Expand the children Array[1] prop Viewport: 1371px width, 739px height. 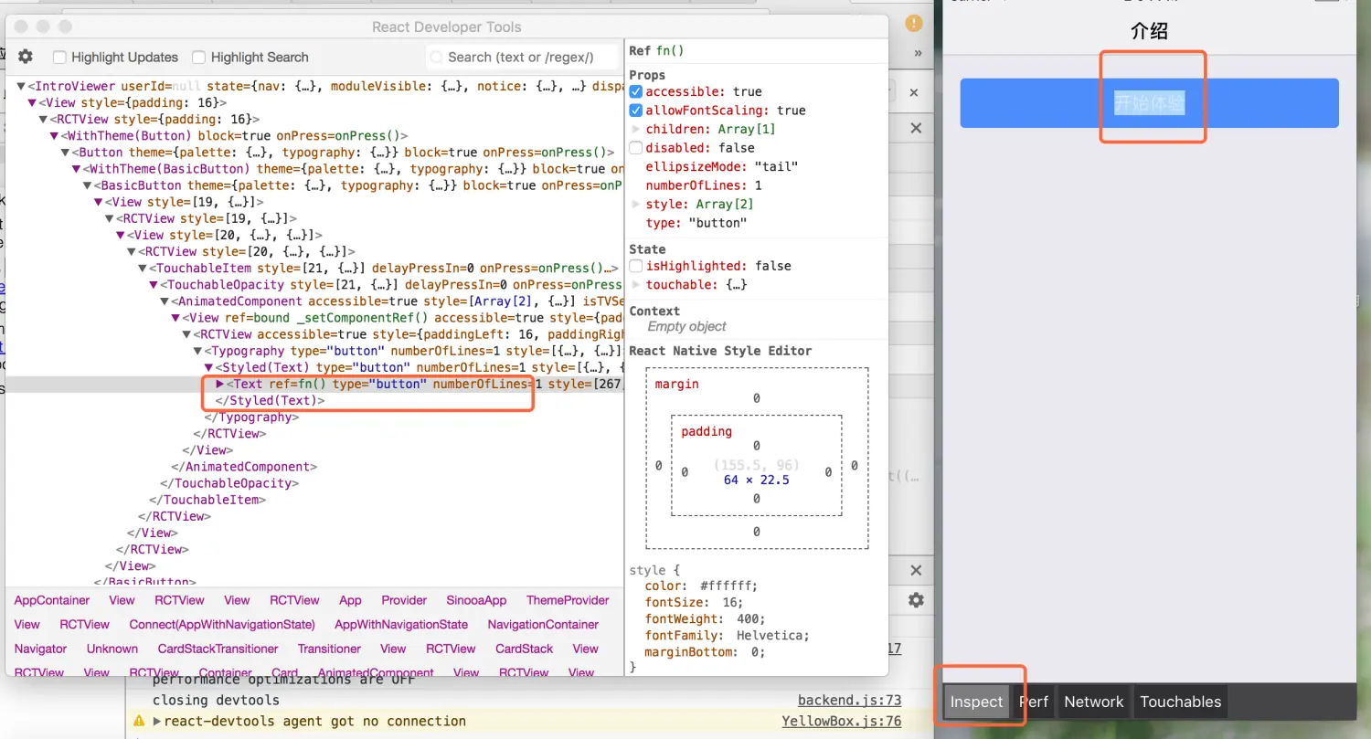click(x=636, y=129)
